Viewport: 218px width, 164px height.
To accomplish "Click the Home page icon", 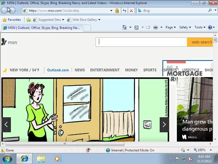I will pos(125,27).
